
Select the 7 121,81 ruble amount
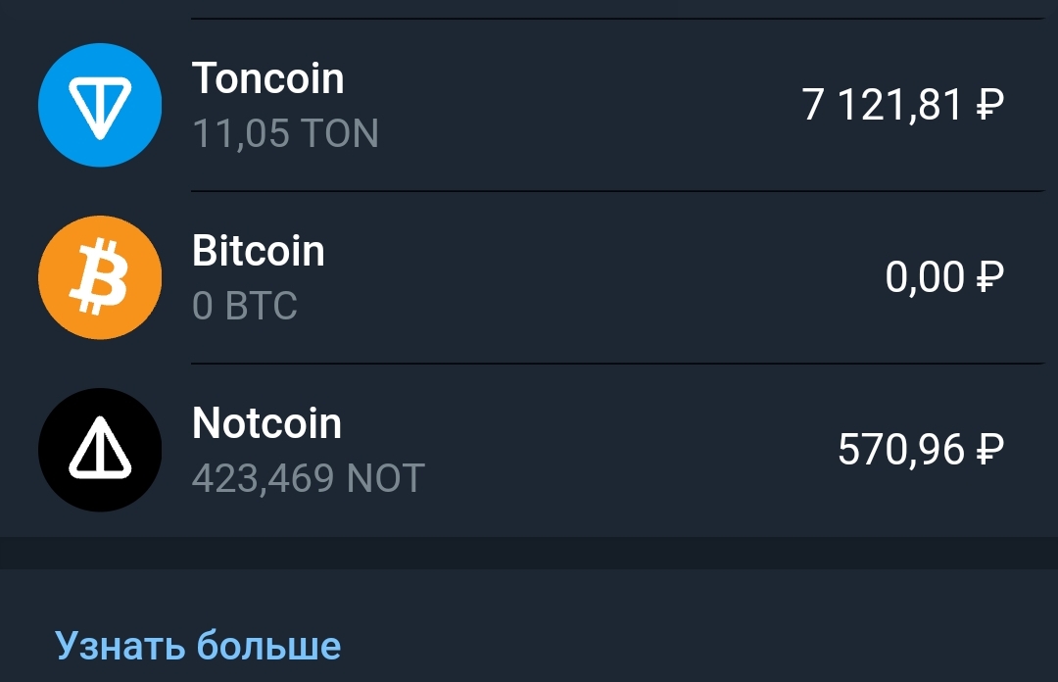click(882, 105)
